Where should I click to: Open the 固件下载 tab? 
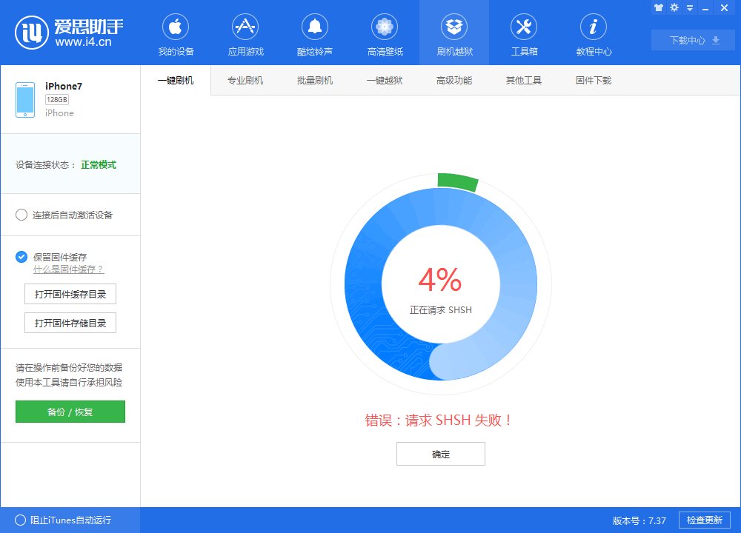click(x=593, y=79)
